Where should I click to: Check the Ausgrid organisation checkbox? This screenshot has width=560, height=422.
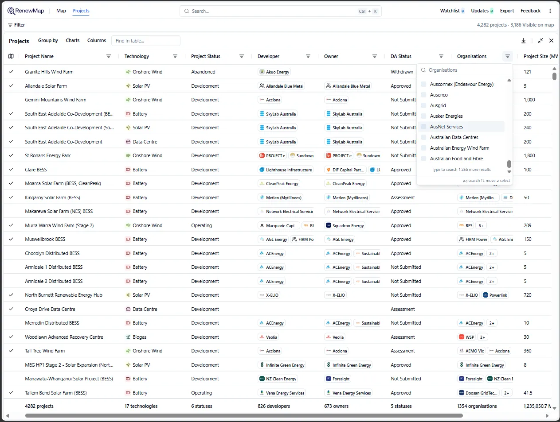(423, 105)
